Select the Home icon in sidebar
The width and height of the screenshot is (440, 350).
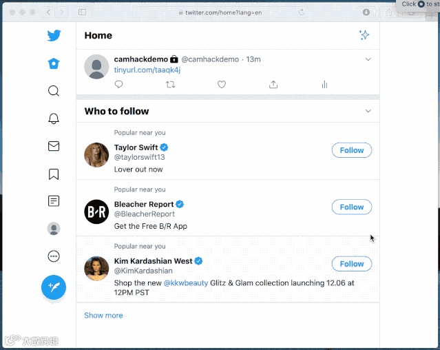[54, 63]
